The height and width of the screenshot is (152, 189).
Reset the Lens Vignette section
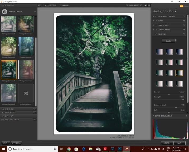[184, 30]
